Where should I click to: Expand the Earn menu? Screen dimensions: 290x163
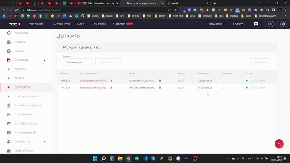coord(82,24)
